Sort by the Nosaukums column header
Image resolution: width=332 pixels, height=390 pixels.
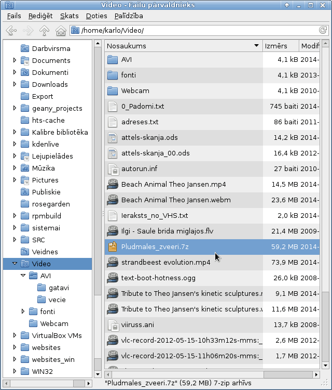pyautogui.click(x=183, y=46)
